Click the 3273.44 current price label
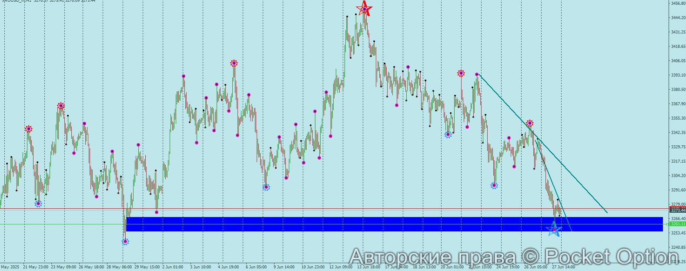Image resolution: width=686 pixels, height=271 pixels. click(677, 211)
